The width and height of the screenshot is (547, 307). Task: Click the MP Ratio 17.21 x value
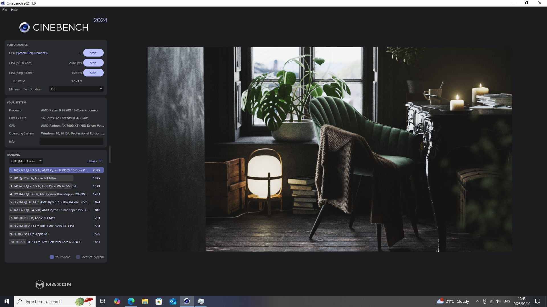(x=77, y=81)
